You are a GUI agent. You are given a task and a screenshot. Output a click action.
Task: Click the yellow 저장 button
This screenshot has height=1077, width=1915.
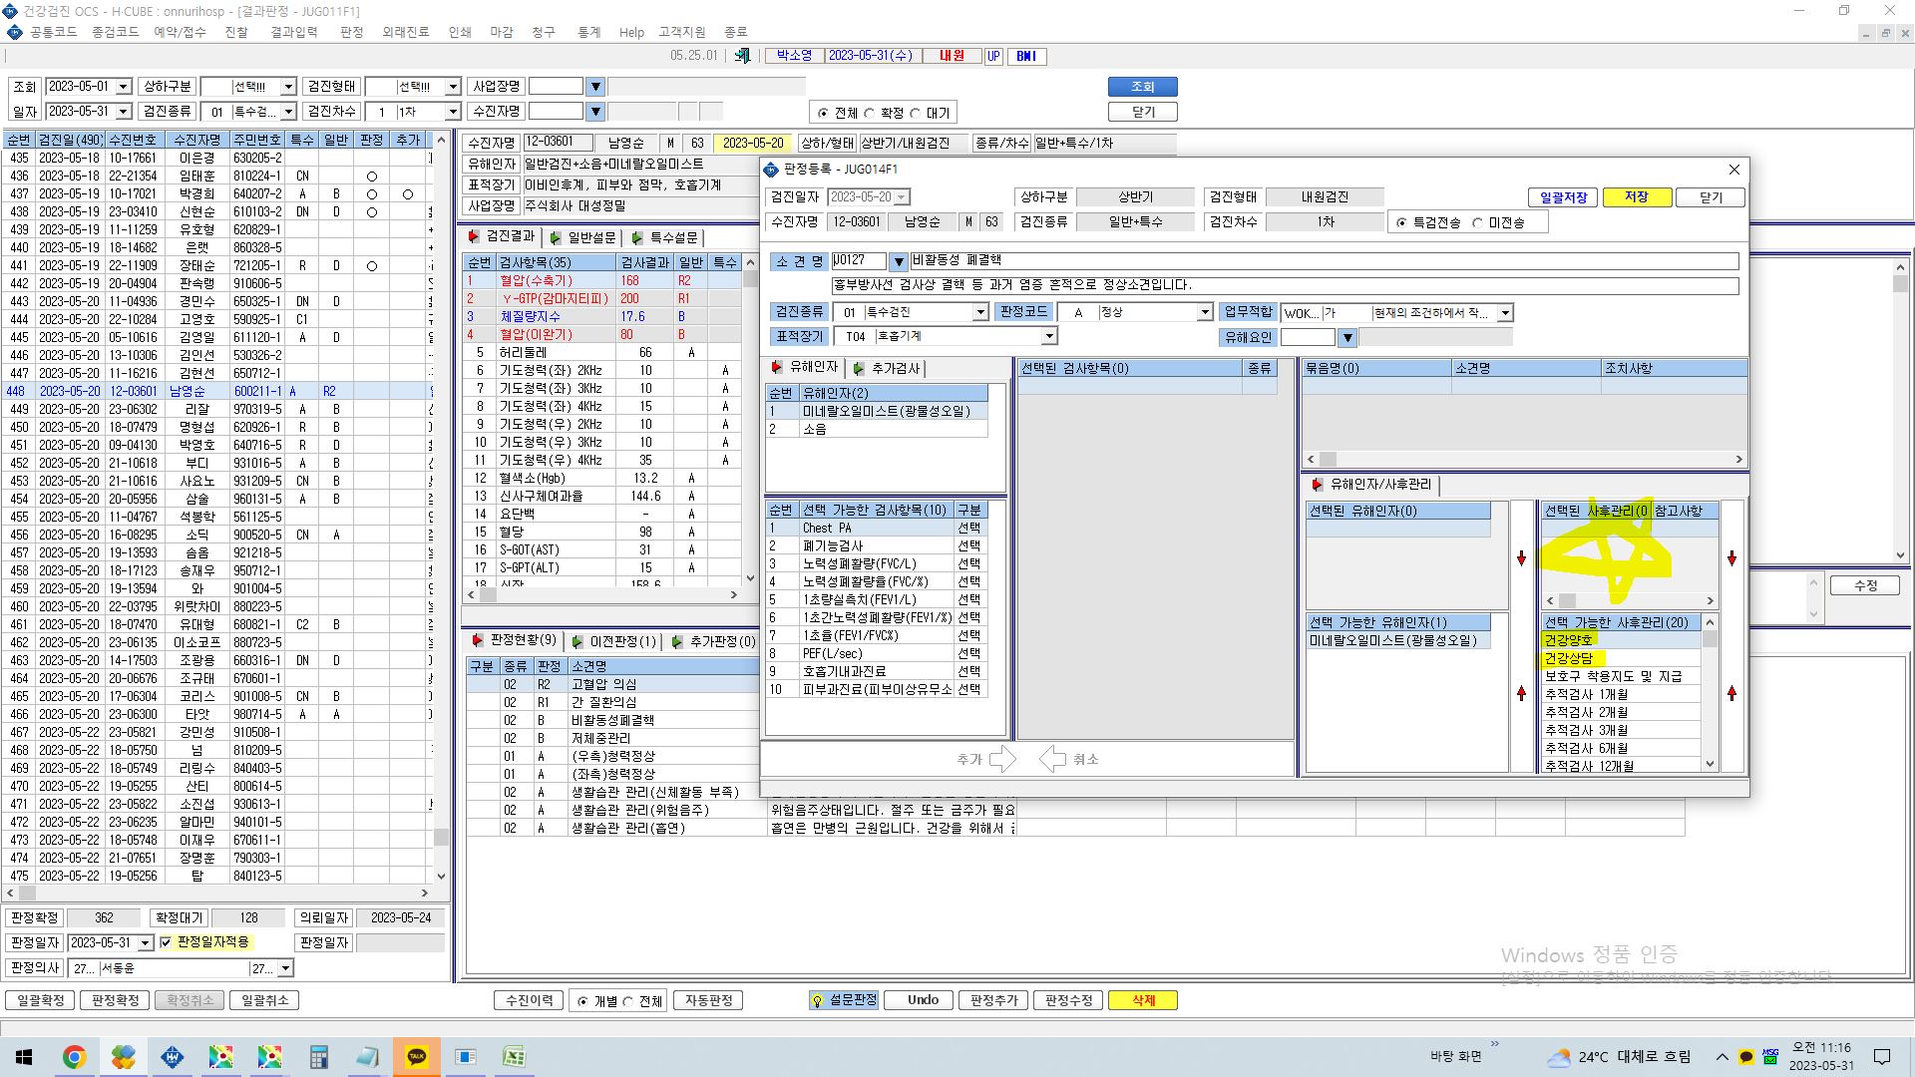[1636, 197]
